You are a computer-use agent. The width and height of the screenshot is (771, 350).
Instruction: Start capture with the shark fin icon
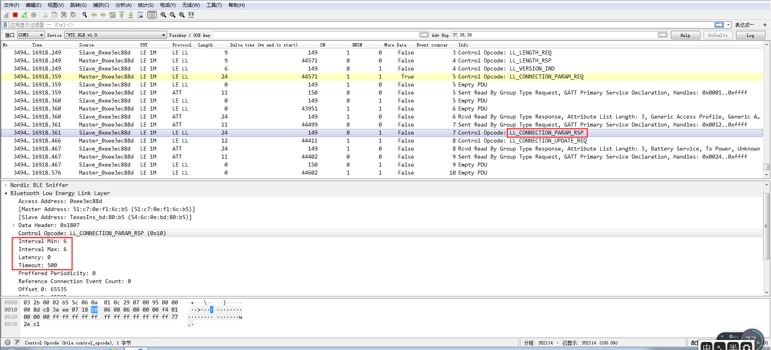[x=6, y=15]
